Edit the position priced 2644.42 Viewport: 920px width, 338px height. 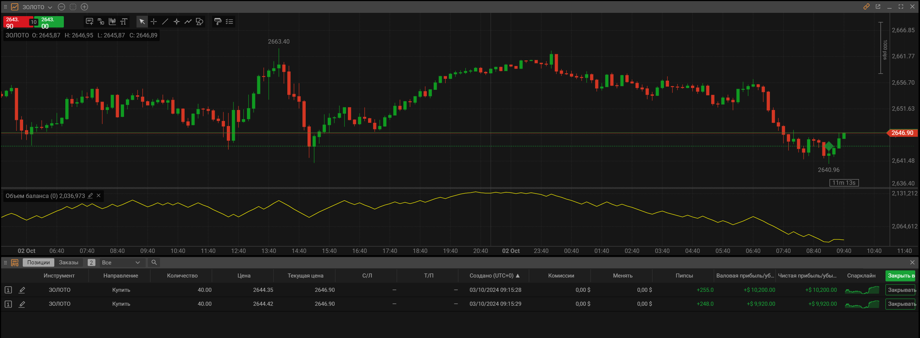click(x=22, y=304)
